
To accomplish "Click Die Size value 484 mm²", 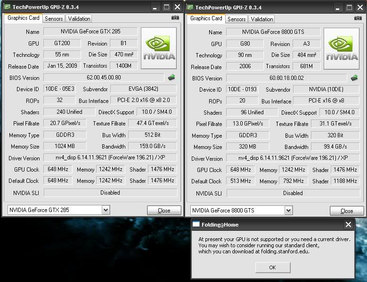I will pos(306,55).
